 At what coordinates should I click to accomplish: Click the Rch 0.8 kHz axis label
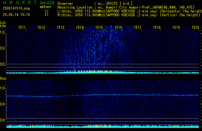tap(3, 120)
